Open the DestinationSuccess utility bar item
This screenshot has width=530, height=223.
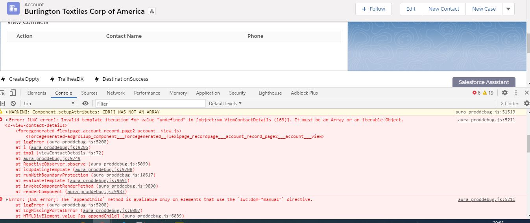click(121, 79)
